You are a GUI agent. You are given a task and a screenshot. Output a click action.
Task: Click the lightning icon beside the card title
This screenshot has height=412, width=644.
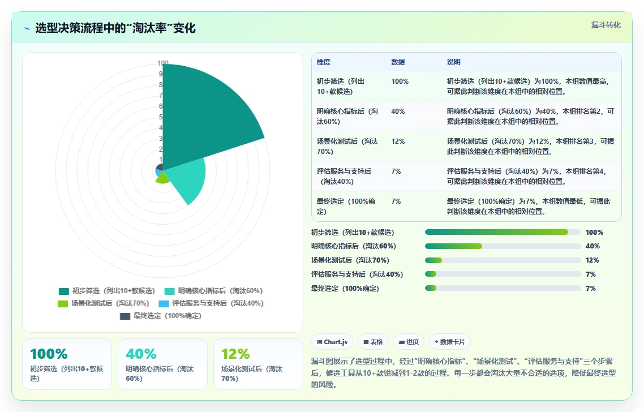coord(27,28)
